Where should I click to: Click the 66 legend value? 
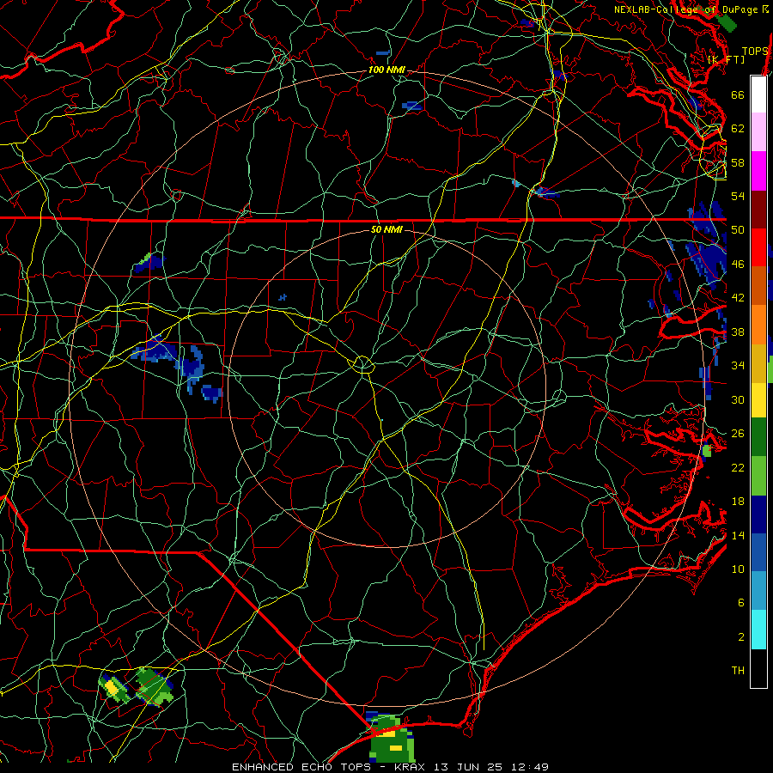pyautogui.click(x=738, y=94)
